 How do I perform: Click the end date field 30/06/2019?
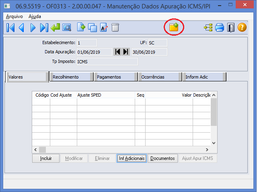(150, 52)
